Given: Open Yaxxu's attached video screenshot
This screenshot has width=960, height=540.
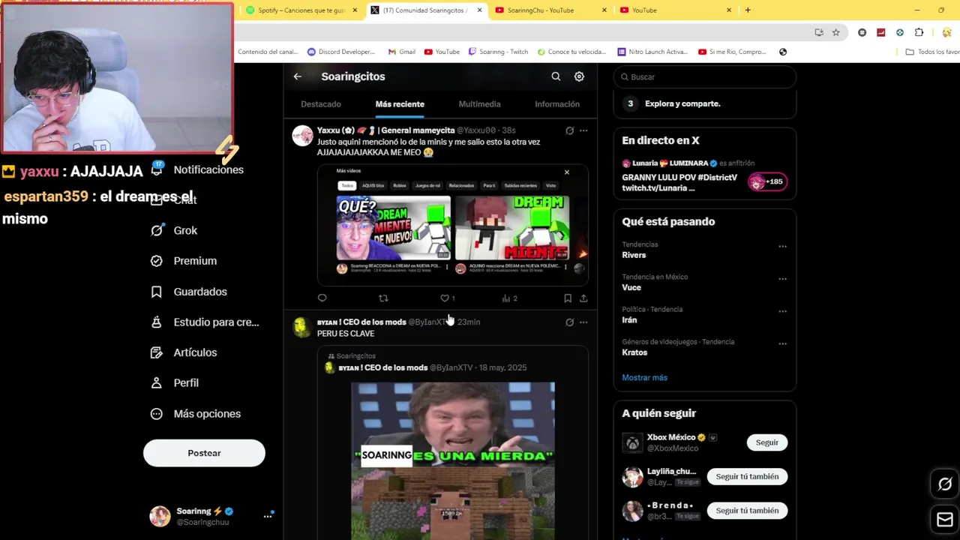Looking at the screenshot, I should 453,225.
